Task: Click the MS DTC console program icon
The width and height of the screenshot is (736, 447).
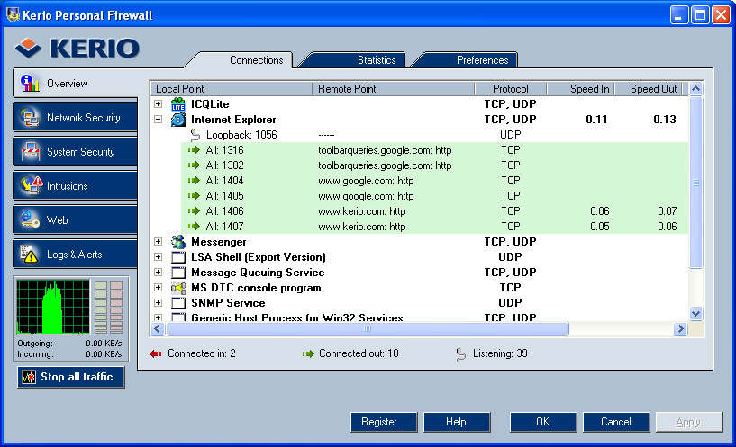Action: (178, 288)
